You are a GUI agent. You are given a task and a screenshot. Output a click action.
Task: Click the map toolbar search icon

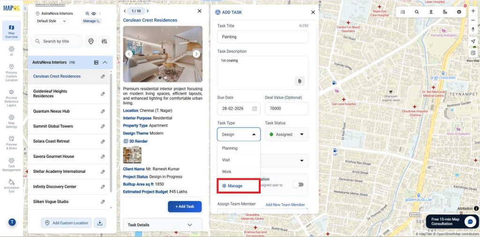417,12
